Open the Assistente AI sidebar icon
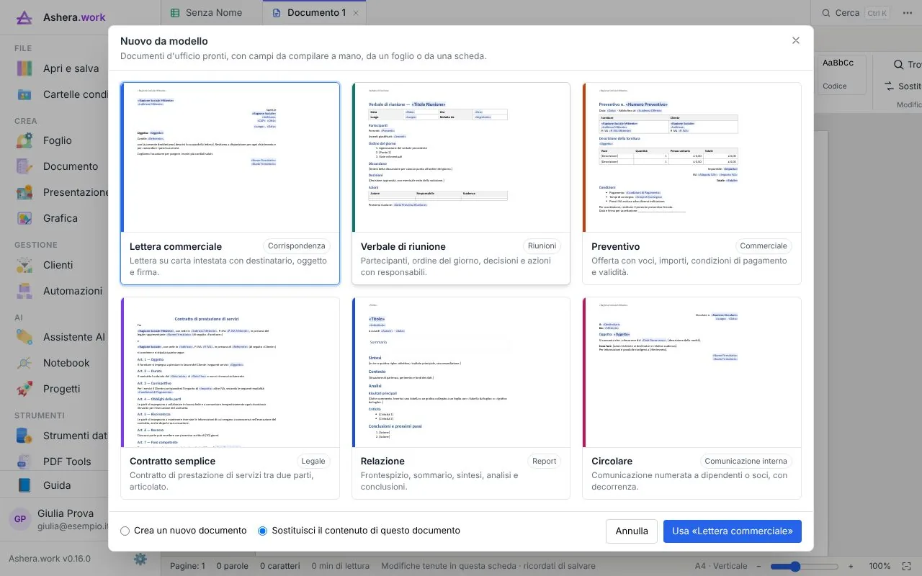The image size is (922, 576). tap(24, 337)
